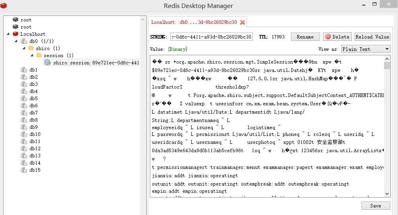The image size is (398, 215).
Task: Click the db6 database icon
Action: pos(24,106)
